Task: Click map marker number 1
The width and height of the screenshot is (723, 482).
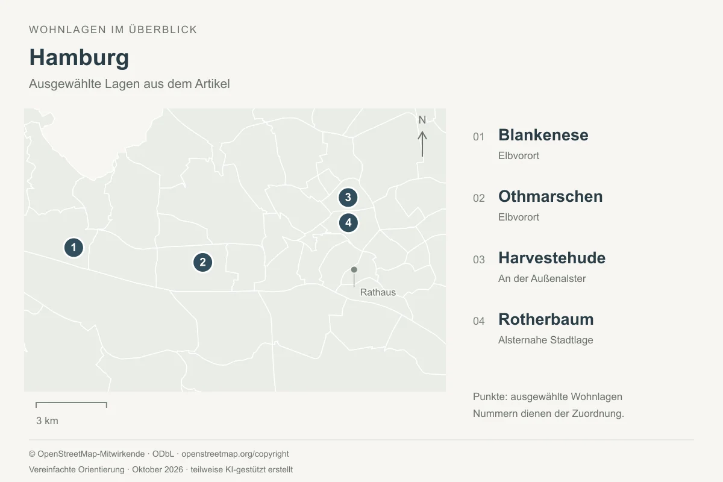Action: 74,247
